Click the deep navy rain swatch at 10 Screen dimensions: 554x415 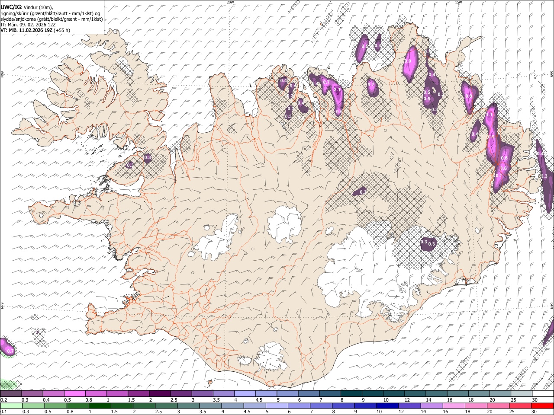tap(387, 405)
